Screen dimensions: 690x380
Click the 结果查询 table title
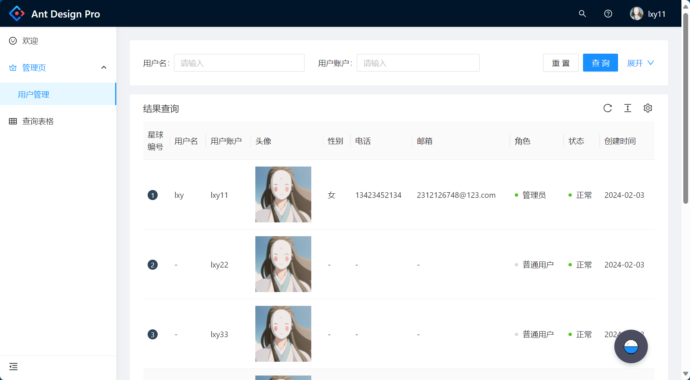click(161, 109)
